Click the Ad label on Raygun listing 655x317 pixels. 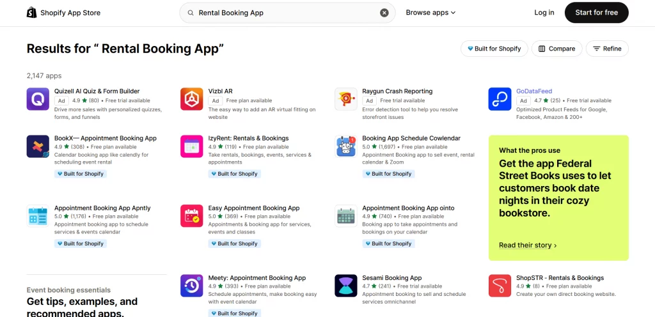[x=369, y=100]
